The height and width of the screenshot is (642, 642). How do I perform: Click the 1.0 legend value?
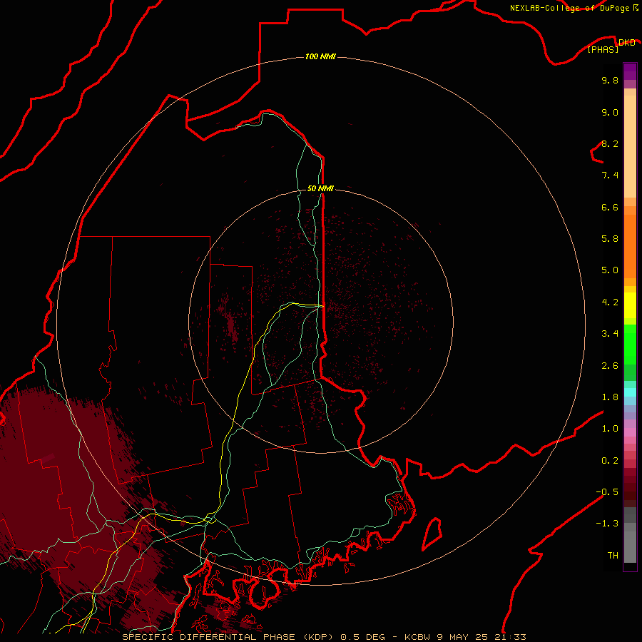point(610,429)
